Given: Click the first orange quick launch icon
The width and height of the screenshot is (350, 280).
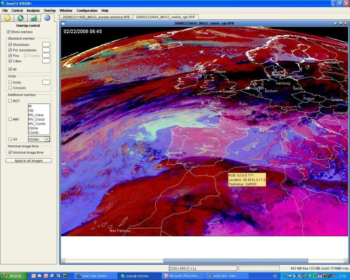Looking at the screenshot, I should tap(34, 276).
